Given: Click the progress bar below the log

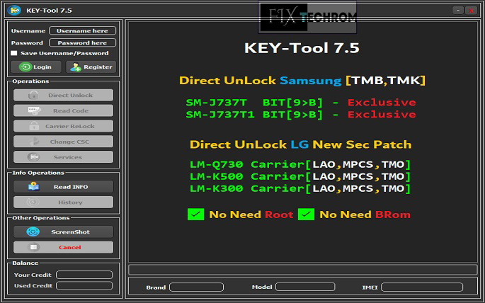Looking at the screenshot, I should [303, 270].
